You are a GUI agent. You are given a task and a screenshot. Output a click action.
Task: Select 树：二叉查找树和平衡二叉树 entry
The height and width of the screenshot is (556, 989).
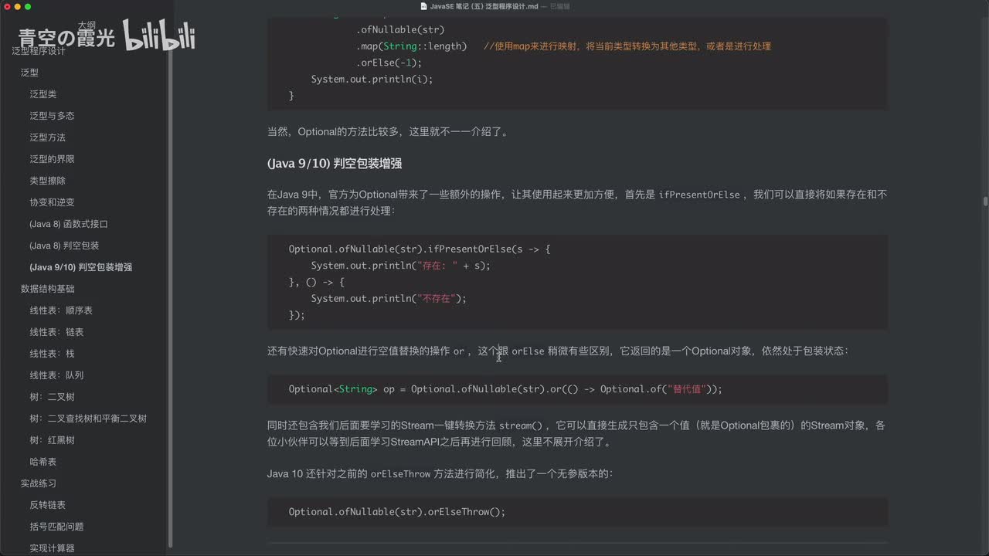pos(88,419)
